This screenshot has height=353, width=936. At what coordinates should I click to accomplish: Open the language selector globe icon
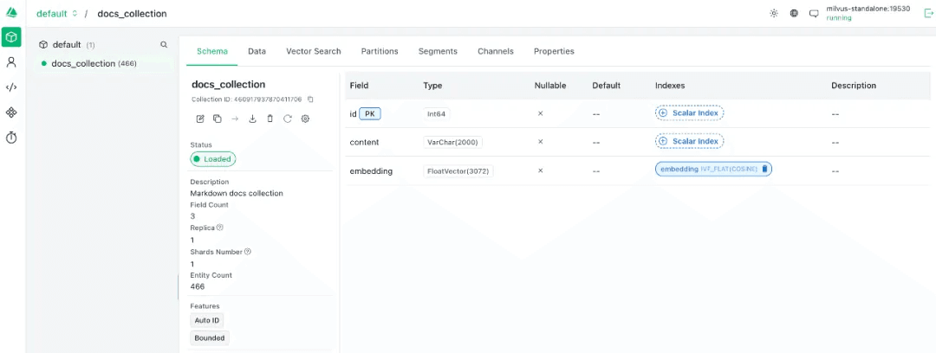click(x=794, y=14)
